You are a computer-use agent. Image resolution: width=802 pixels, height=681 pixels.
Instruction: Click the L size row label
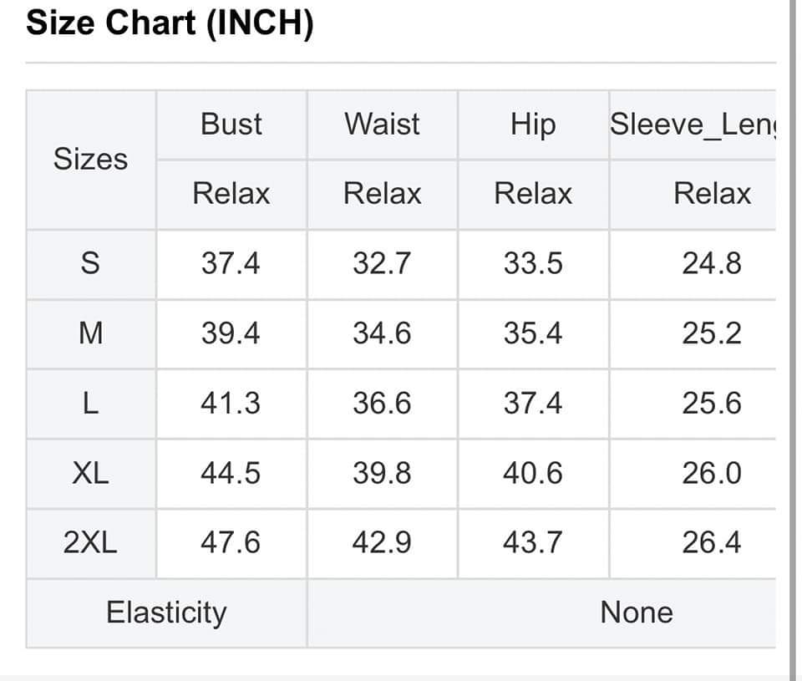pyautogui.click(x=90, y=404)
